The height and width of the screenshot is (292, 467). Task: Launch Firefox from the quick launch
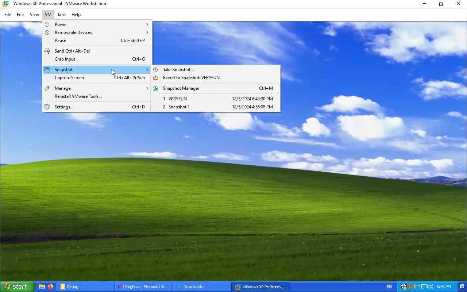click(x=50, y=287)
